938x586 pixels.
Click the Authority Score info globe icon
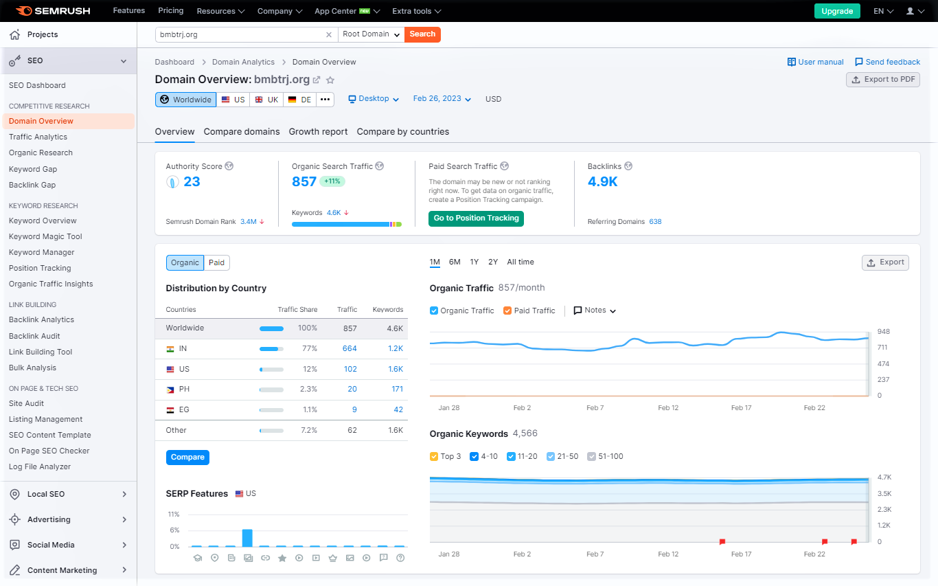(229, 166)
